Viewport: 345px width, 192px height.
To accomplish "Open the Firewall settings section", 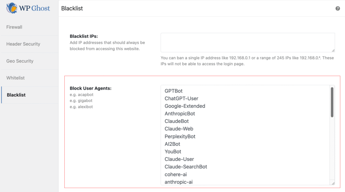I will 14,27.
